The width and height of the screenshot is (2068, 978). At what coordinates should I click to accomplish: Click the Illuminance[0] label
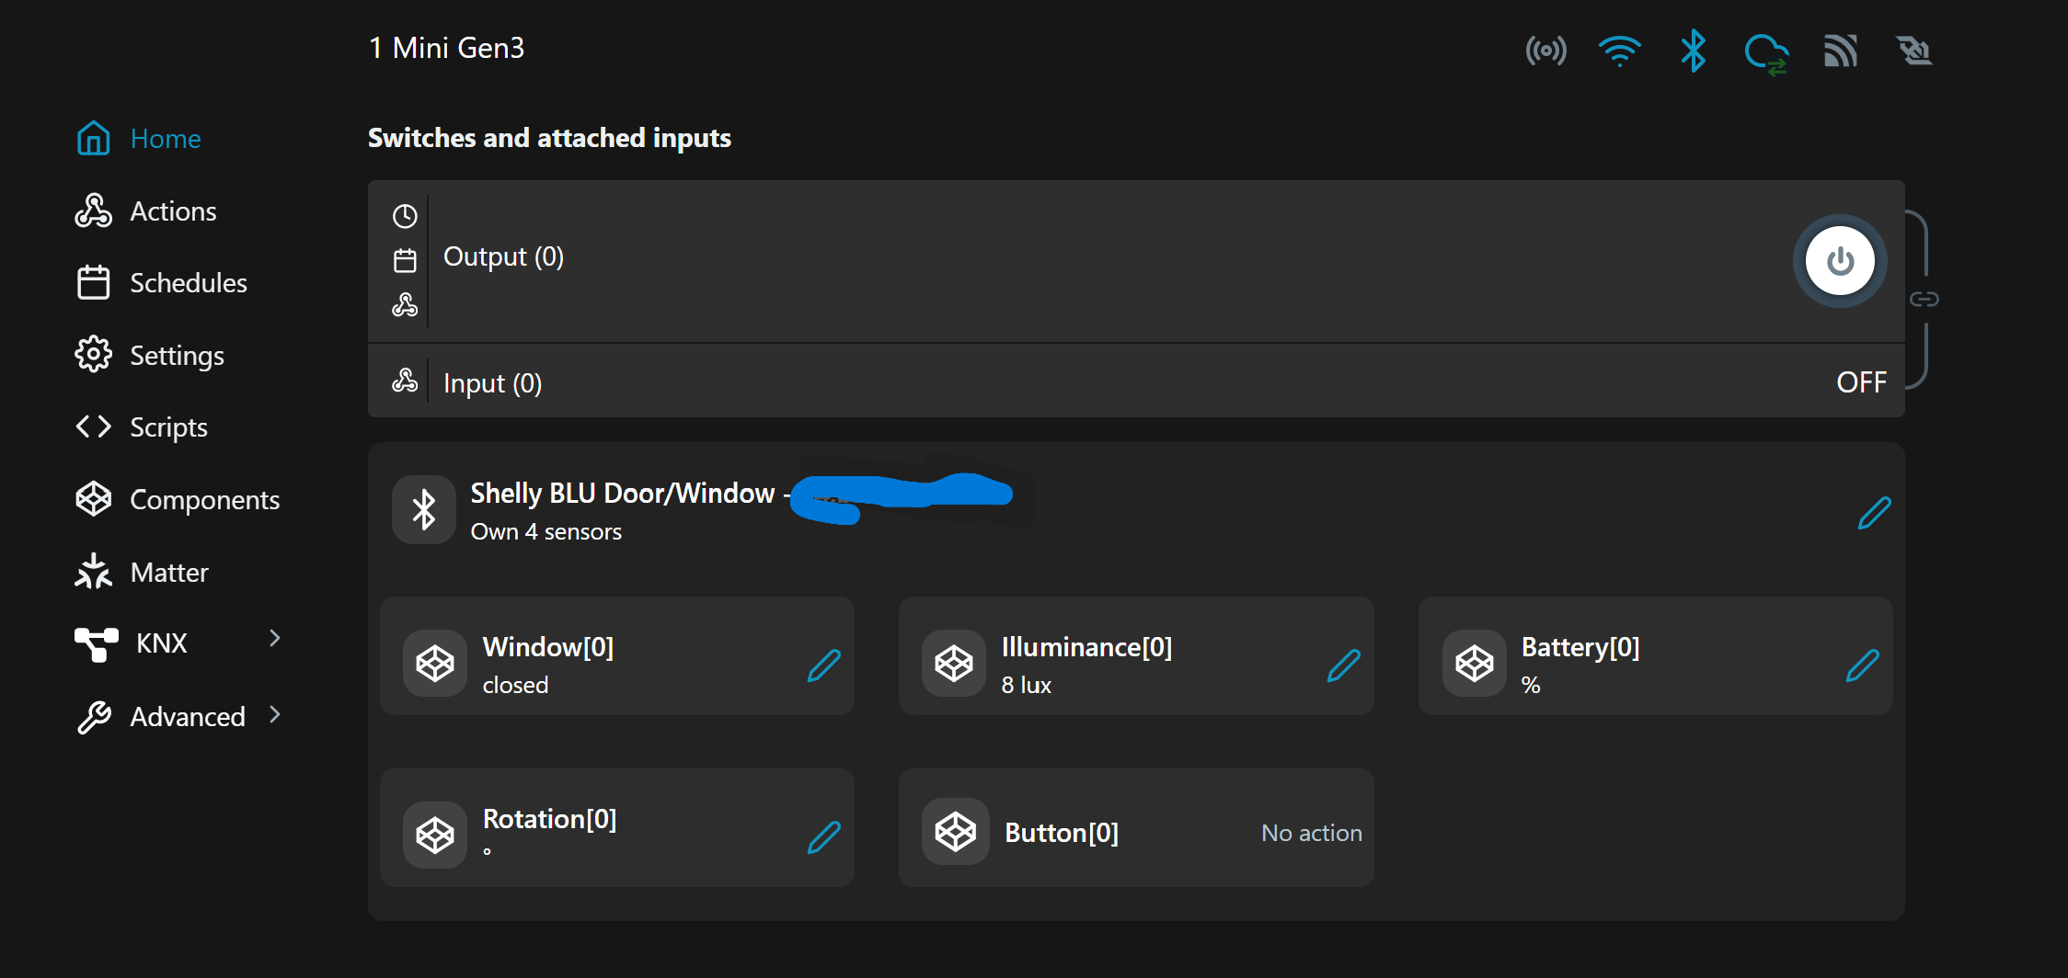1087,647
